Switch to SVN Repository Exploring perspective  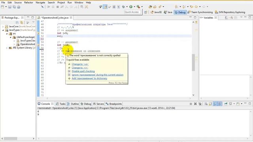(x=230, y=12)
